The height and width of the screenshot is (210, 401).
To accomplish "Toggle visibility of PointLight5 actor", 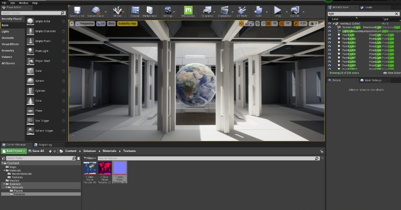I will (329, 50).
